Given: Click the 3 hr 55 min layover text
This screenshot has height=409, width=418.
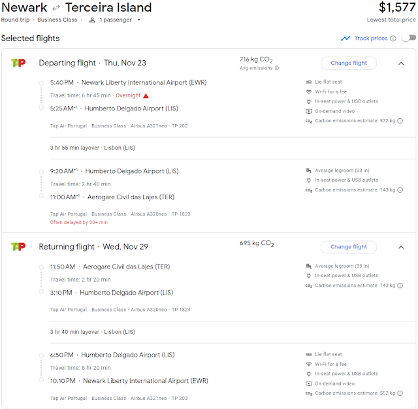Looking at the screenshot, I should [93, 148].
